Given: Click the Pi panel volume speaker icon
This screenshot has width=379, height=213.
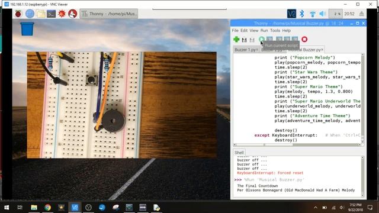Looking at the screenshot, I should point(323,14).
